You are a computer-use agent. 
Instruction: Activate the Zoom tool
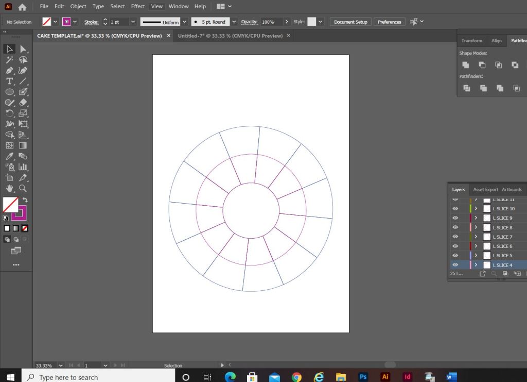coord(23,189)
